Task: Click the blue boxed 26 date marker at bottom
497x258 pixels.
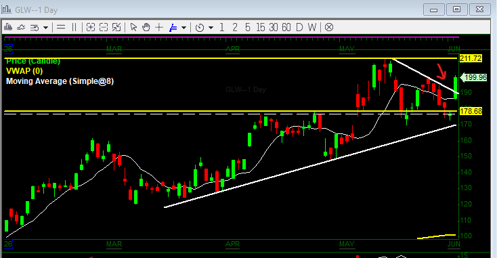Action: [8, 244]
